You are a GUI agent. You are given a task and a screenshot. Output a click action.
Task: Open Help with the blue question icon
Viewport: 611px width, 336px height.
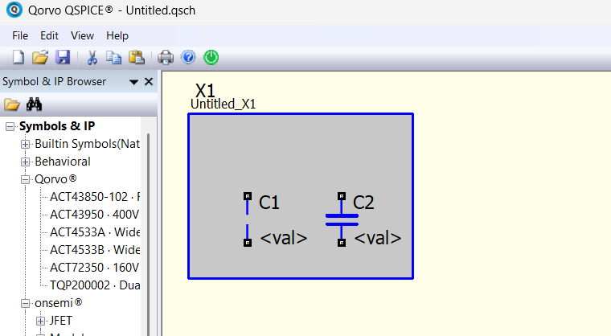coord(188,57)
